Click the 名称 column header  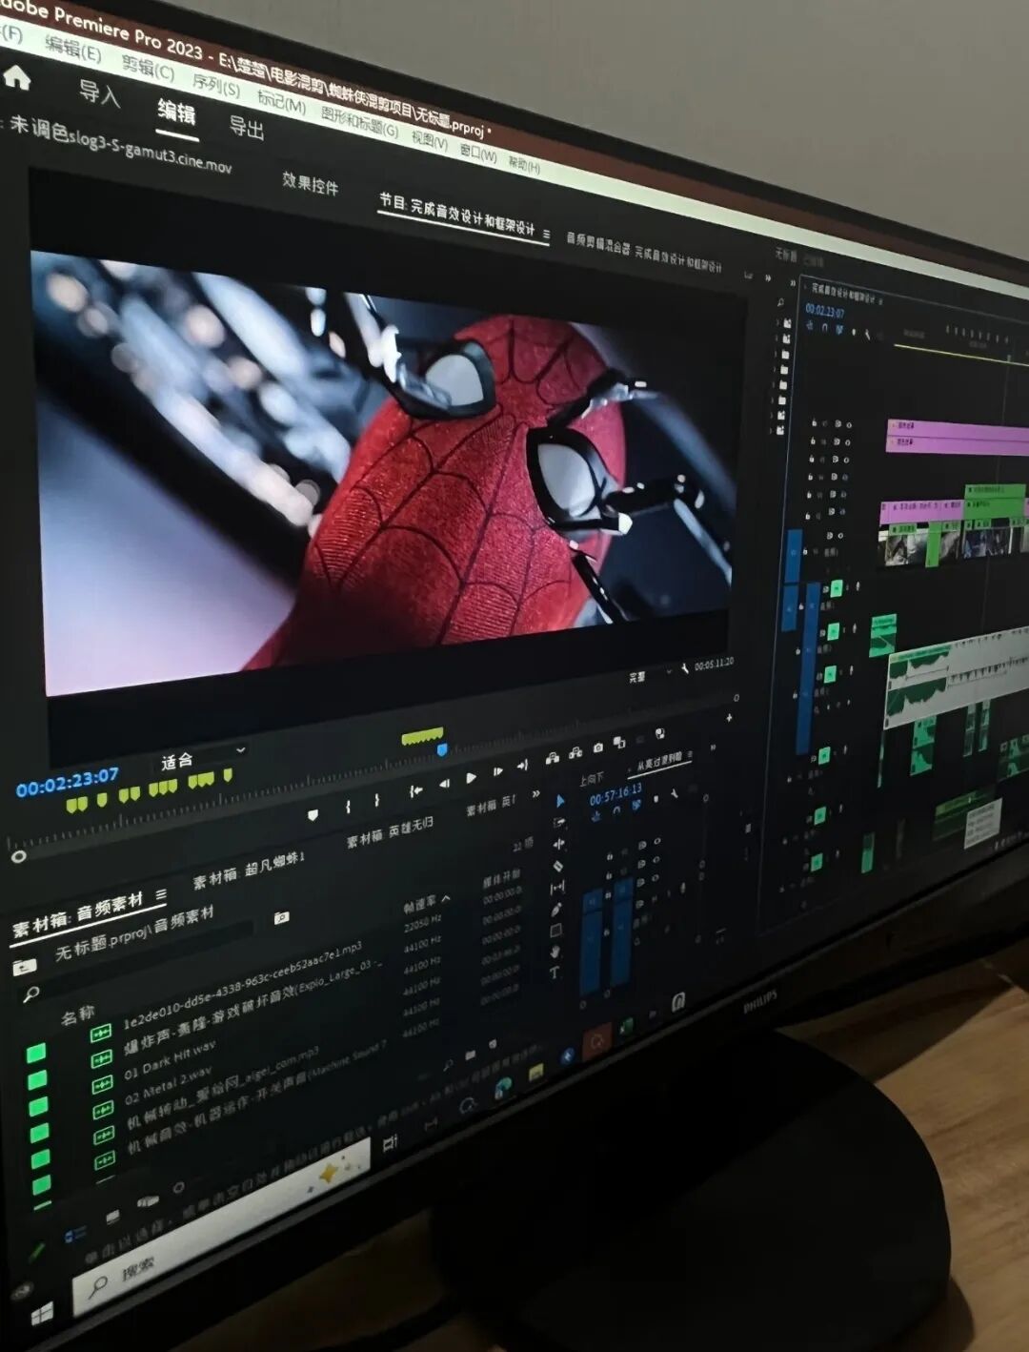coord(78,1014)
